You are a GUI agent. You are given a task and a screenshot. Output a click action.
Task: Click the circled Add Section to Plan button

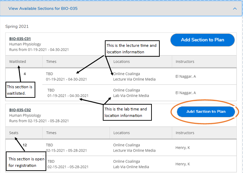(206, 111)
